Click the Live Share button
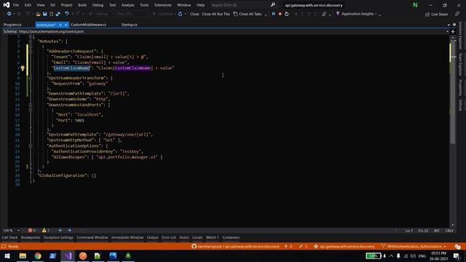This screenshot has width=466, height=262. click(x=436, y=15)
